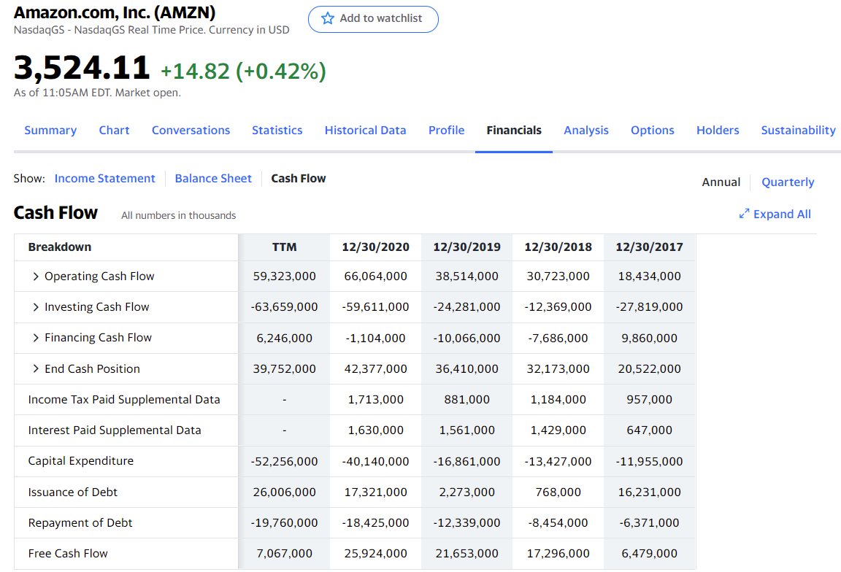Click the 25,924,000 free cash flow value
Image resolution: width=841 pixels, height=572 pixels.
[x=375, y=553]
